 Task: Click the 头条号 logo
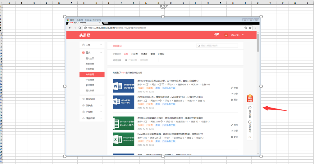click(85, 35)
